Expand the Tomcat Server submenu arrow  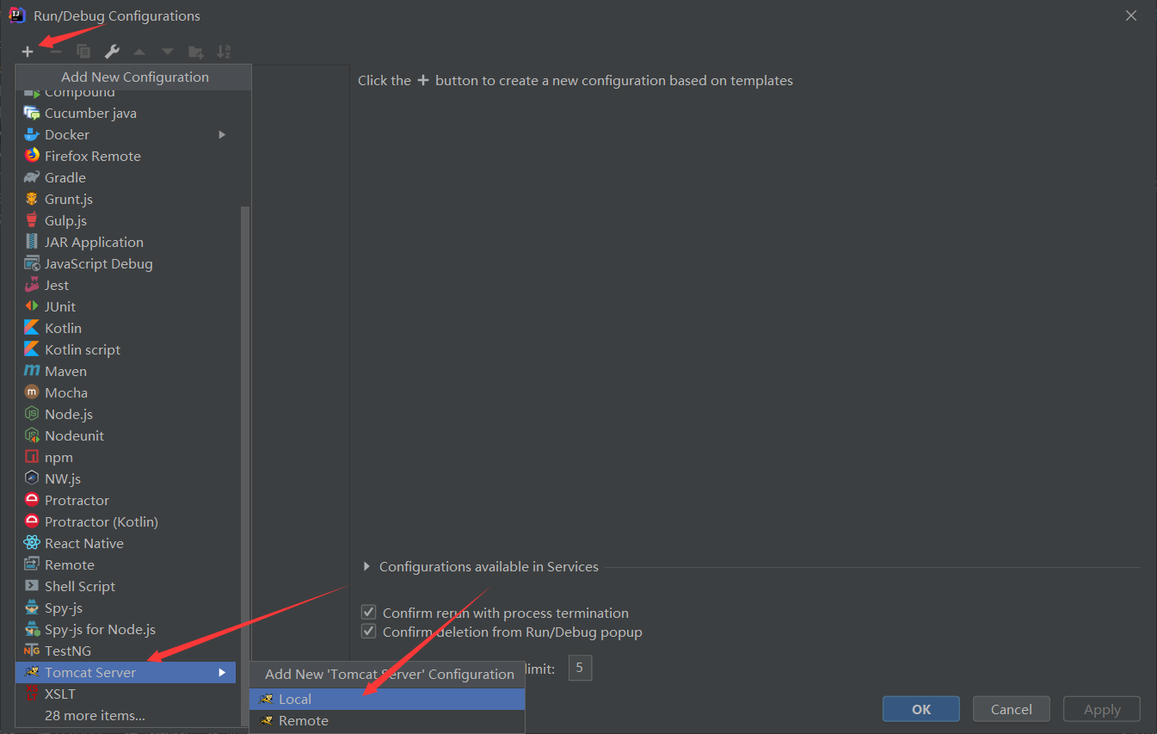click(222, 672)
